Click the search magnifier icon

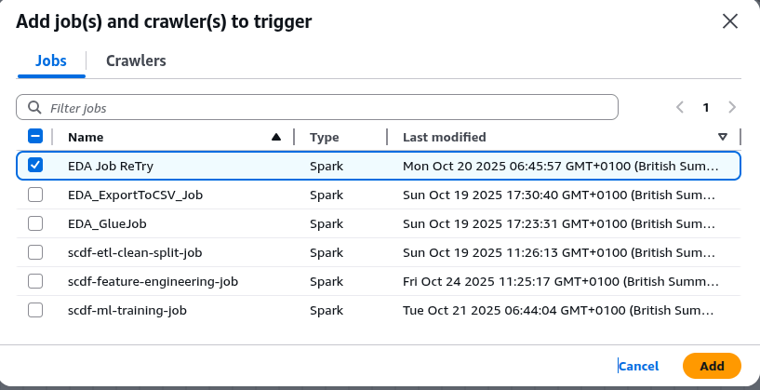click(35, 108)
